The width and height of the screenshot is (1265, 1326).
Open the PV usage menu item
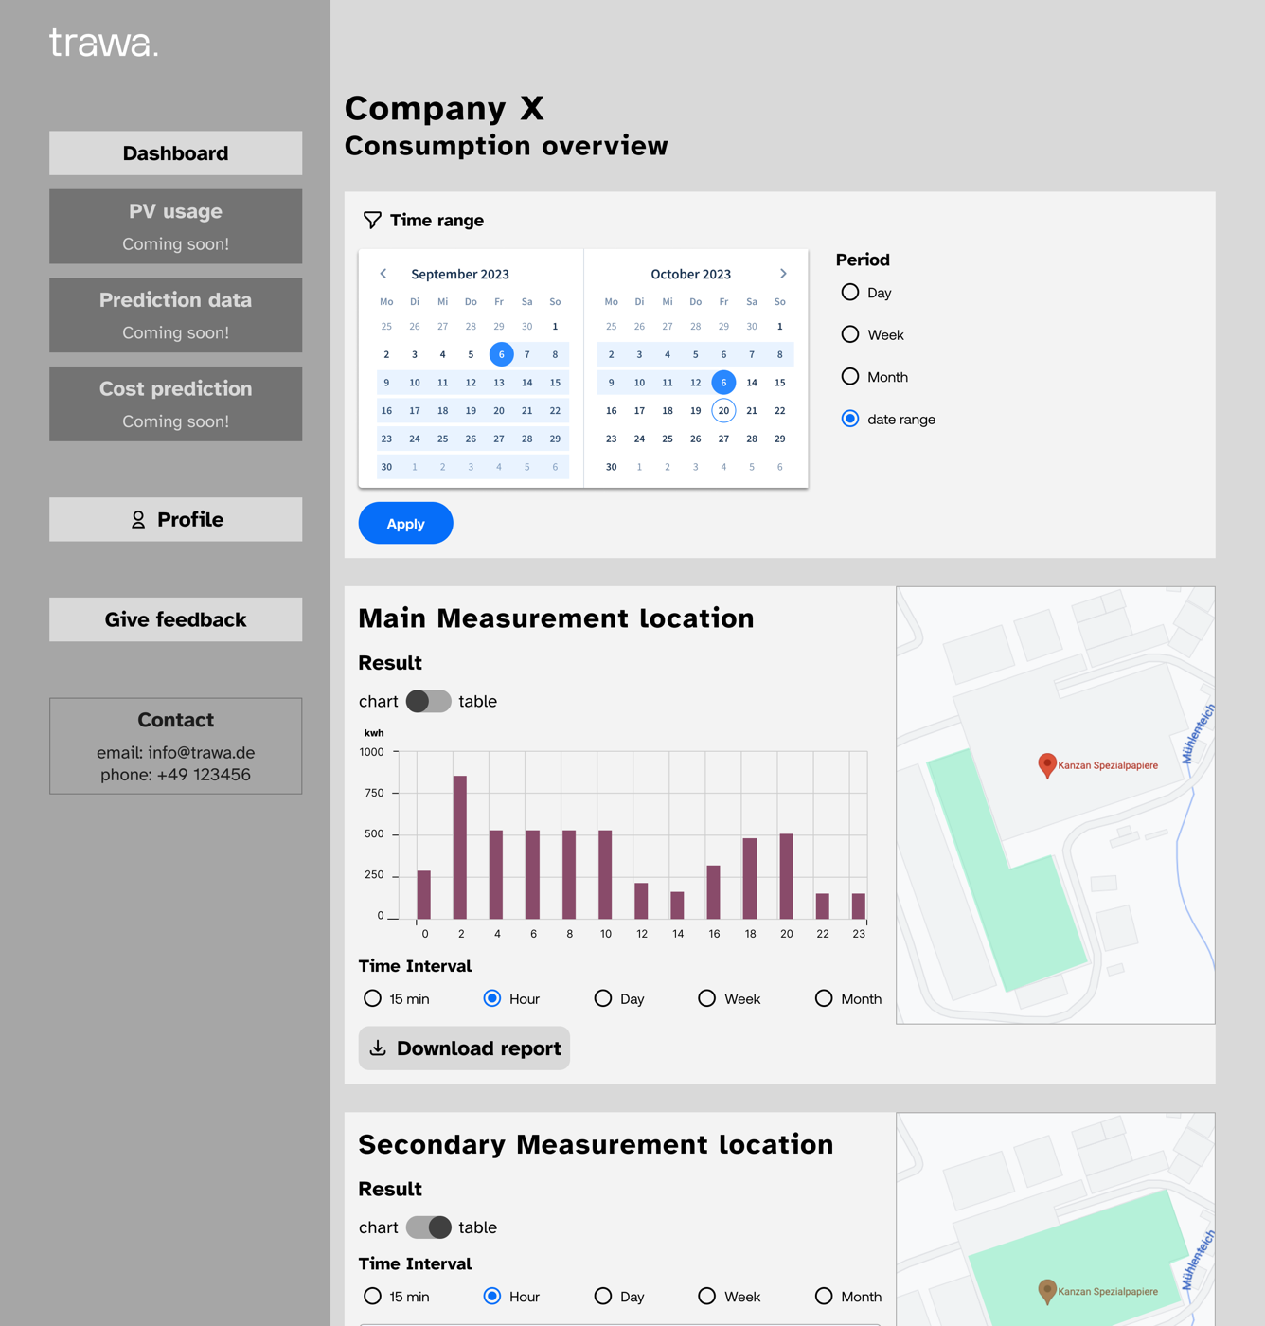pyautogui.click(x=176, y=226)
